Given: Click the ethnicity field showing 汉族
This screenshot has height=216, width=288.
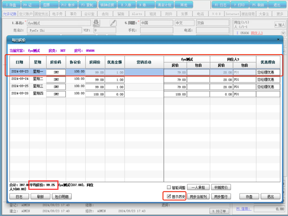Looking at the screenshot, I should (x=212, y=23).
